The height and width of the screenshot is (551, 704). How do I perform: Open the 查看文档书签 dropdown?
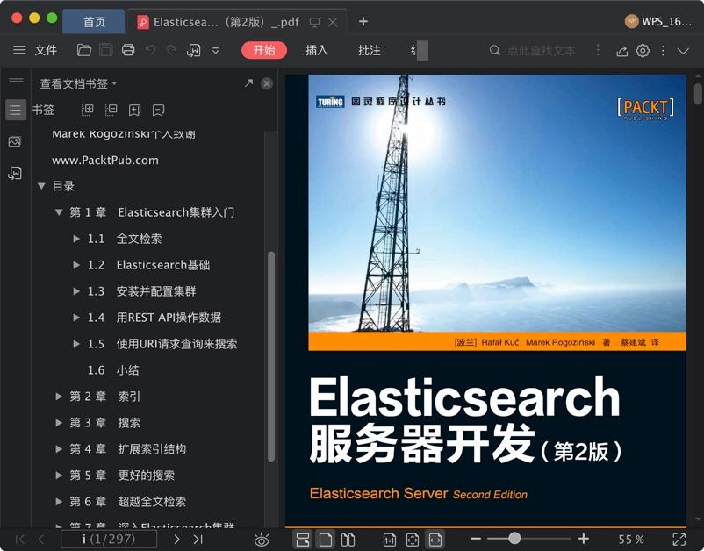click(78, 83)
